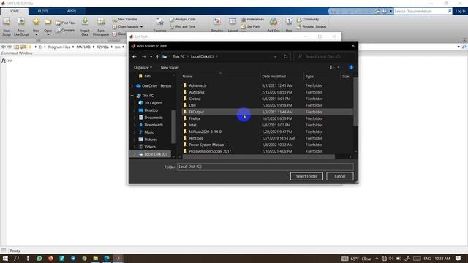This screenshot has height=263, width=468.
Task: Click the Refresh icon in the folder dialog
Action: tap(286, 56)
